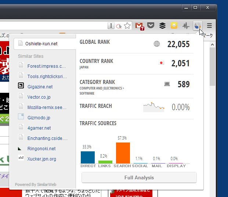The width and height of the screenshot is (228, 197).
Task: Open Vector.co.jp link
Action: click(39, 97)
